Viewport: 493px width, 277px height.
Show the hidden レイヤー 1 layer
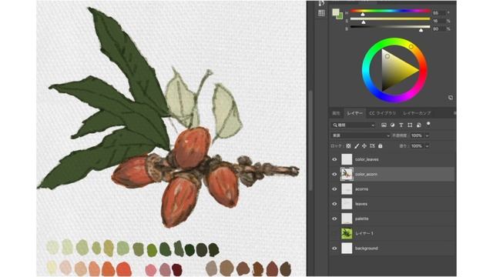(x=334, y=233)
